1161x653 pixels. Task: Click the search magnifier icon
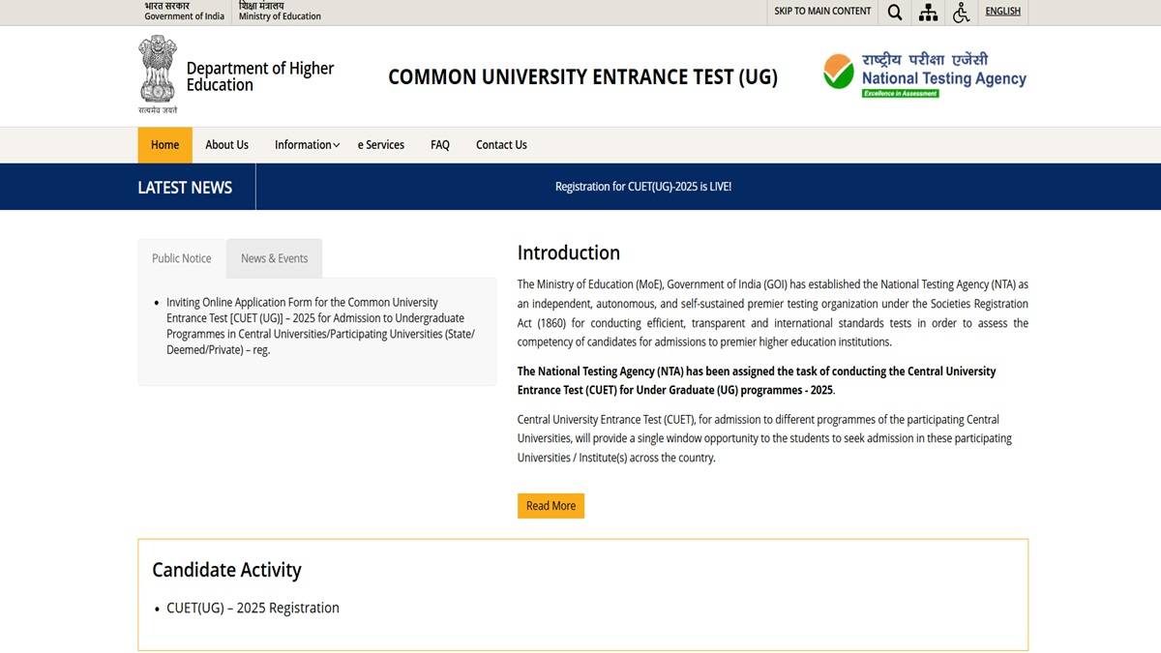895,12
